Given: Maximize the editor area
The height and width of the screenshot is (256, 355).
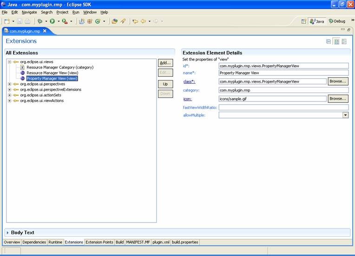Looking at the screenshot, I should click(x=348, y=29).
